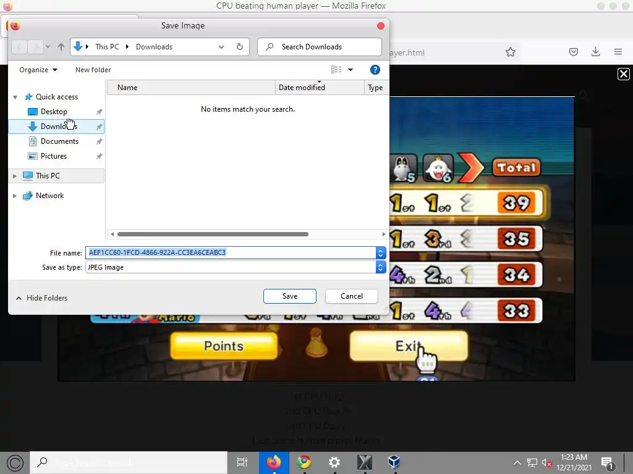633x474 pixels.
Task: Click the Cancel button
Action: [x=352, y=296]
